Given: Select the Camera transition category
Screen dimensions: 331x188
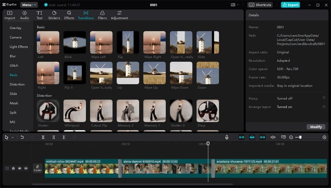Looking at the screenshot, I should coord(15,37).
